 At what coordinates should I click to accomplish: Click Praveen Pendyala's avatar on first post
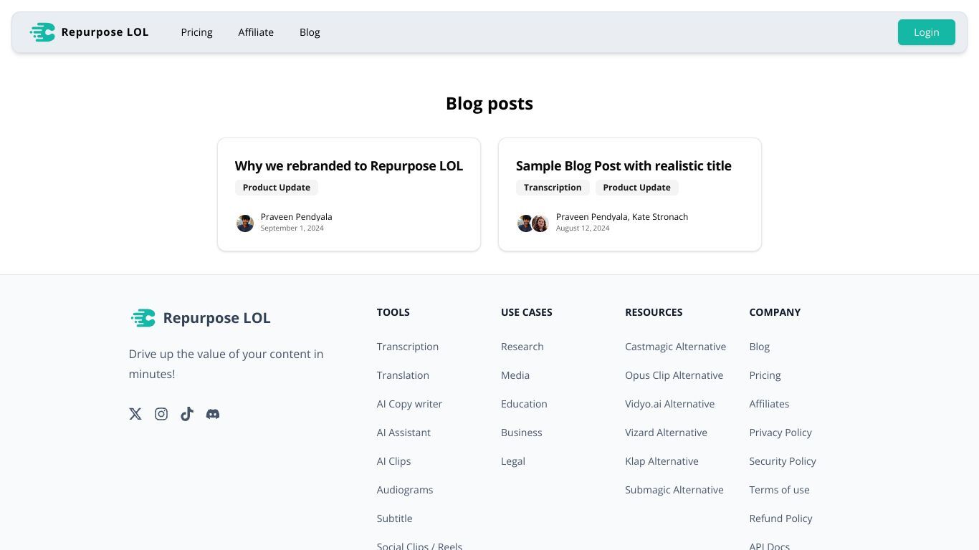tap(245, 223)
